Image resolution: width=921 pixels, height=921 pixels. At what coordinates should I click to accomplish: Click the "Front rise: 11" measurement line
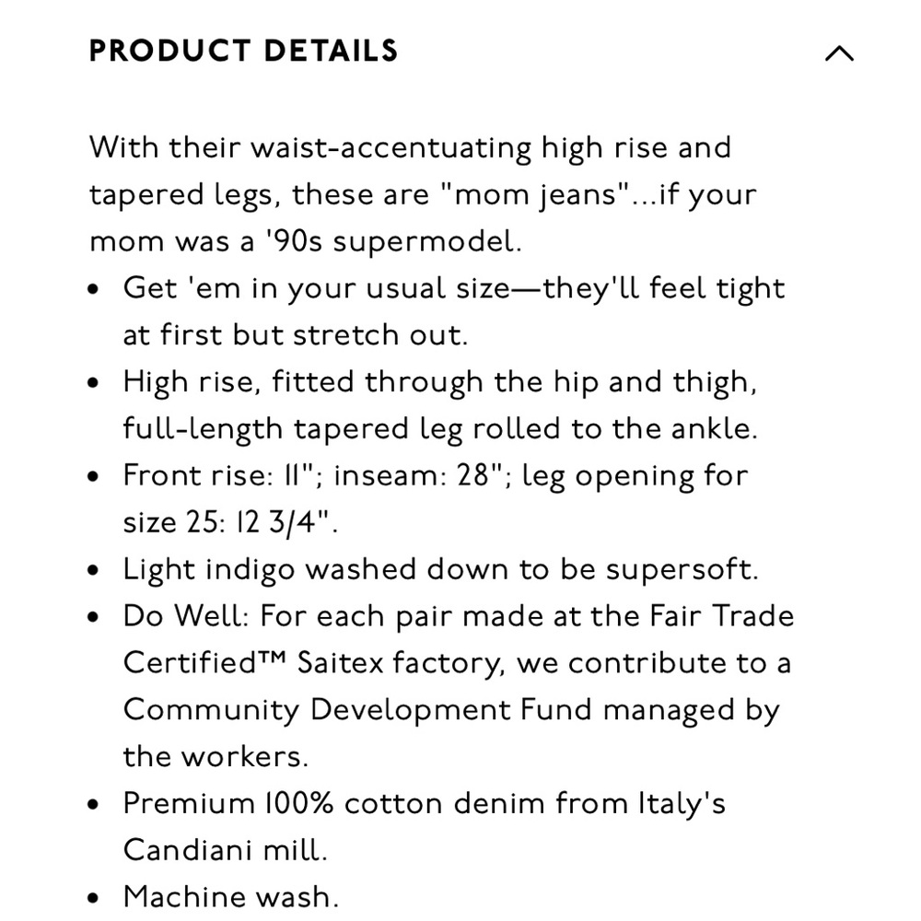tap(436, 476)
